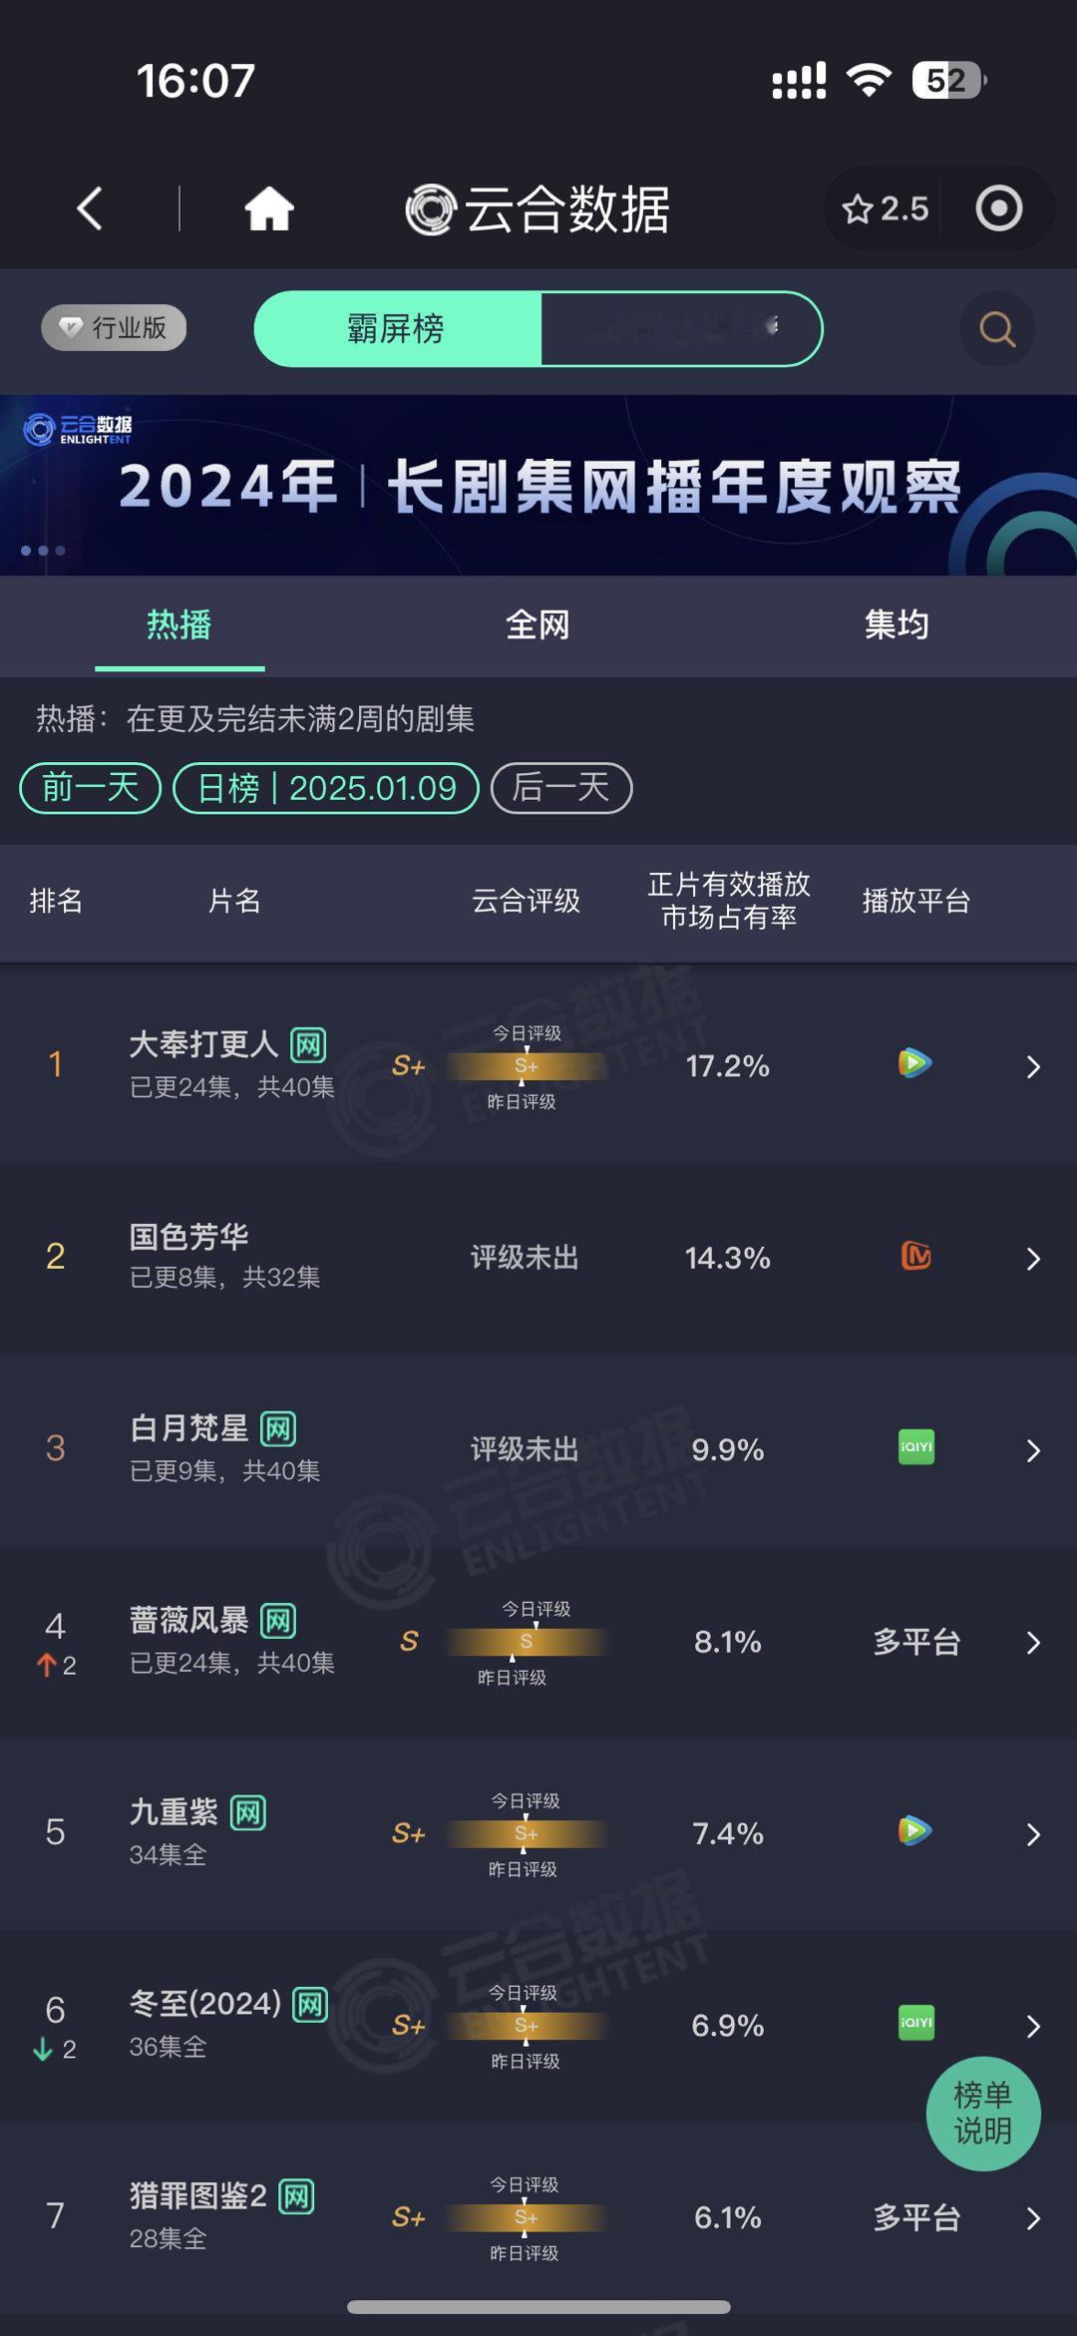Switch to the right segment beside 霸屏榜
The height and width of the screenshot is (2336, 1077).
683,328
